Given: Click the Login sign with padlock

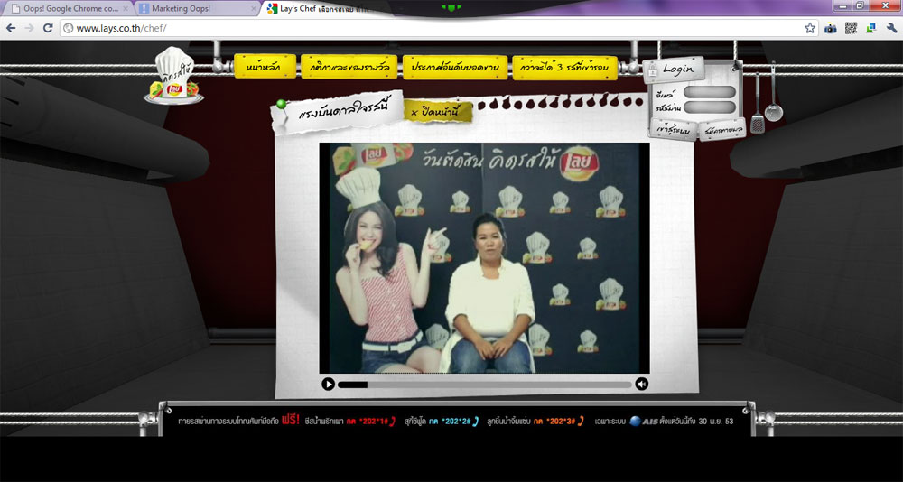Looking at the screenshot, I should point(674,70).
